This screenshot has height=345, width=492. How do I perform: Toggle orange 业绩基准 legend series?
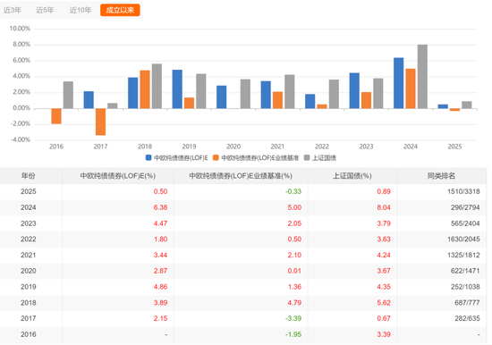coord(256,158)
